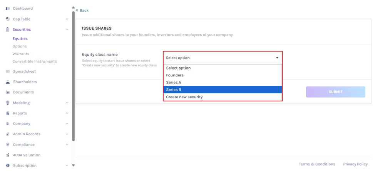Click the Shareholders person icon
375x171 pixels.
pos(8,82)
